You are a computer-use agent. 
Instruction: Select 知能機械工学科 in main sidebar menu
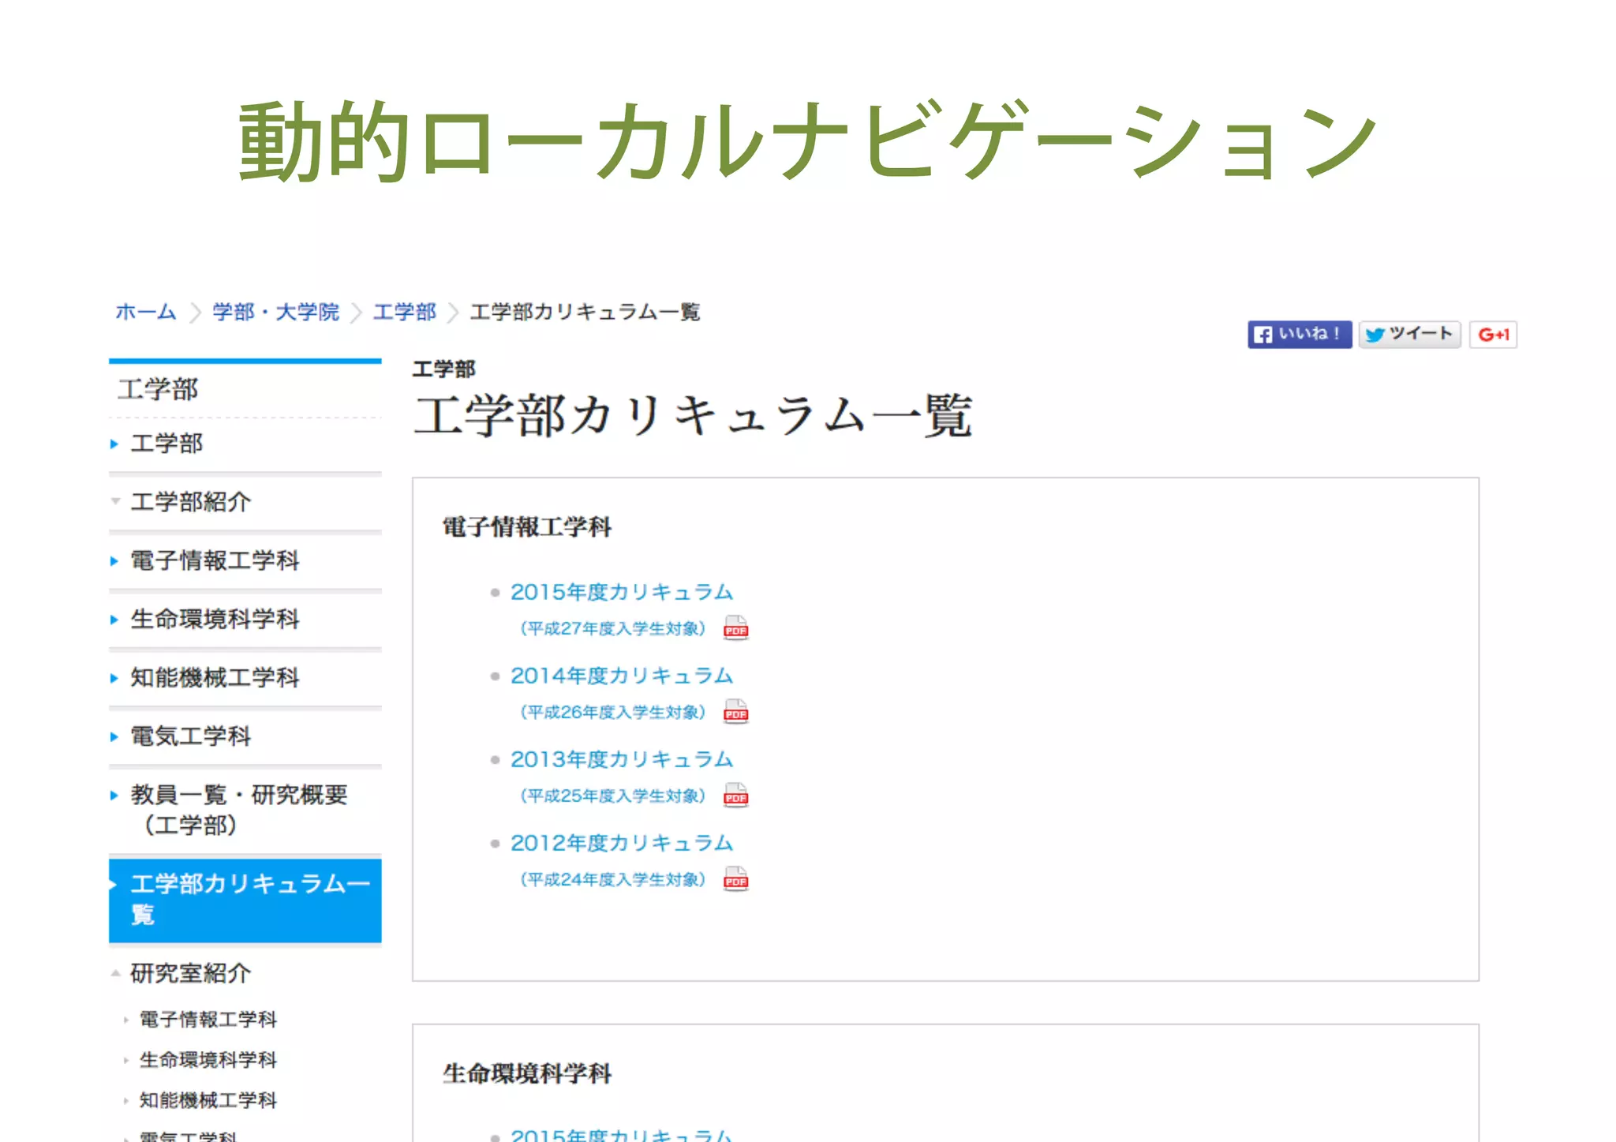coord(245,677)
